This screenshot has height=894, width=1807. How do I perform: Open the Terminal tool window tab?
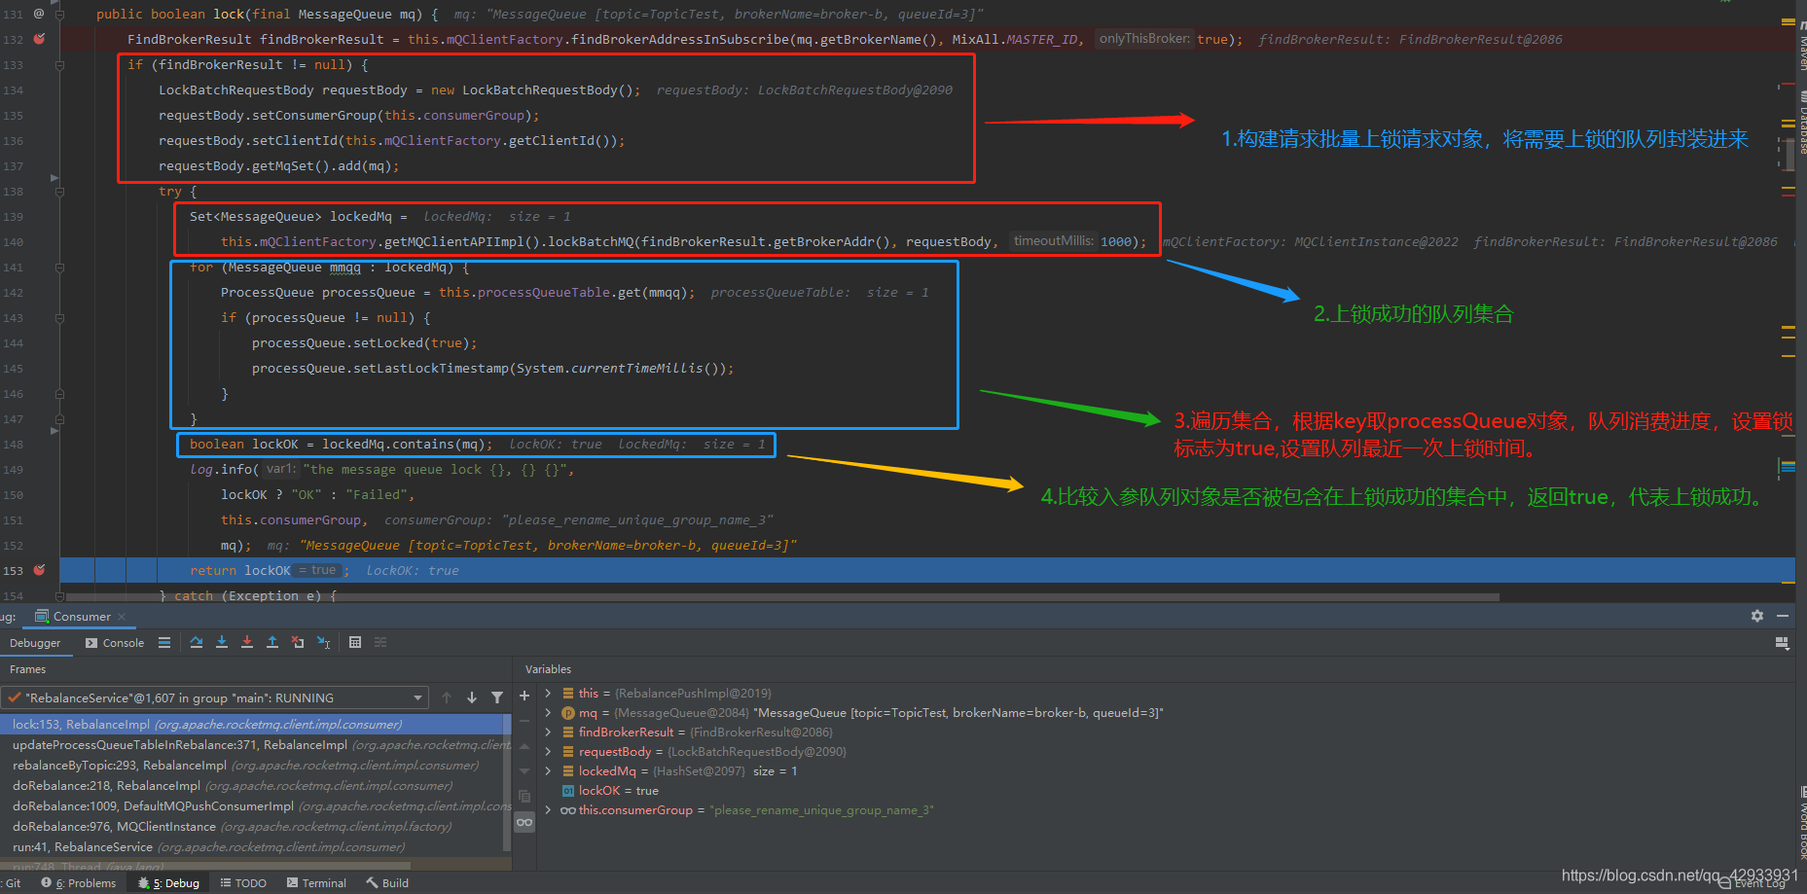pyautogui.click(x=316, y=883)
